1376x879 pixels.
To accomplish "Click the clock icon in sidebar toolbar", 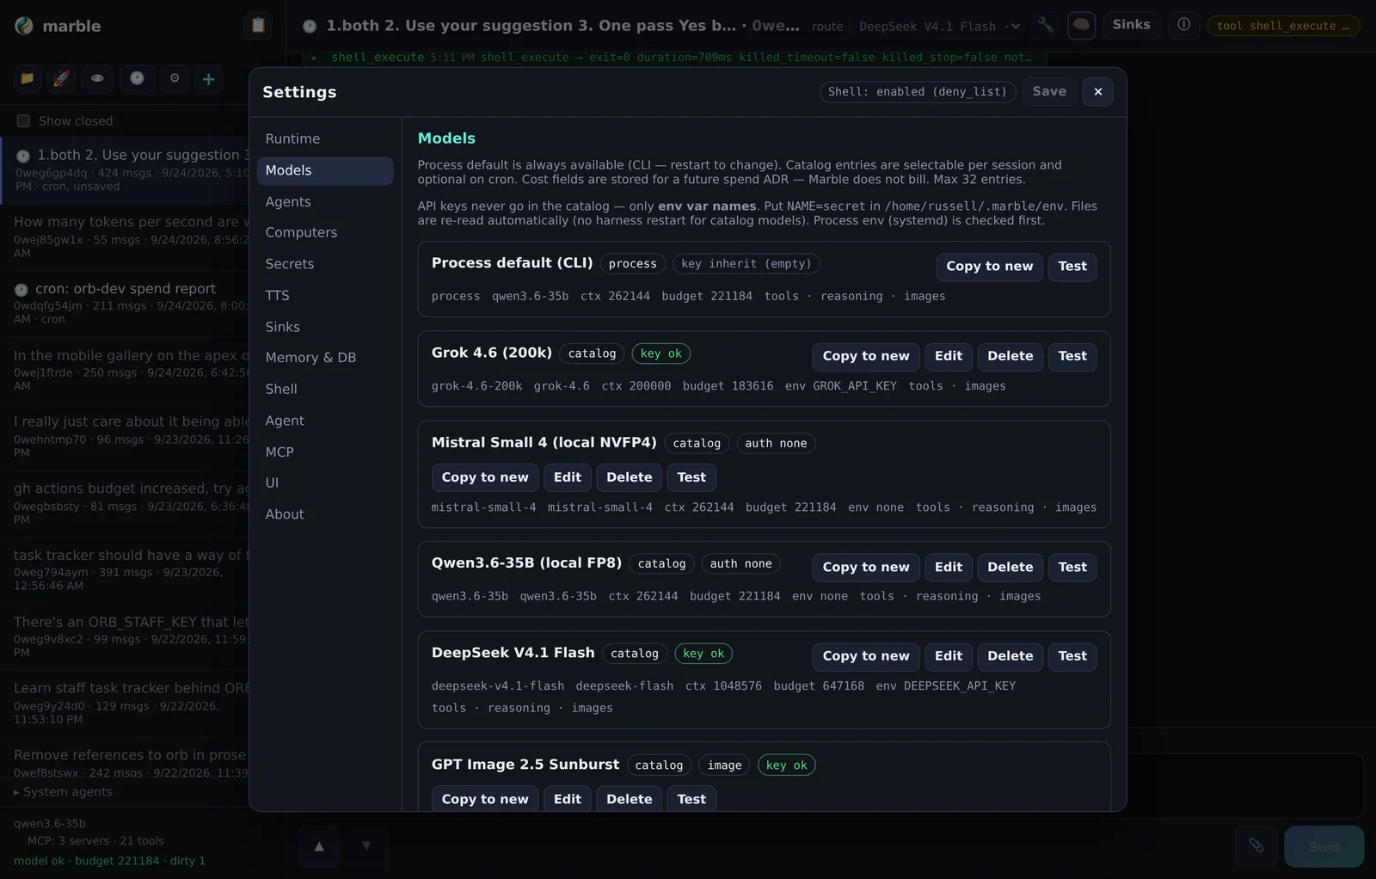I will point(137,78).
